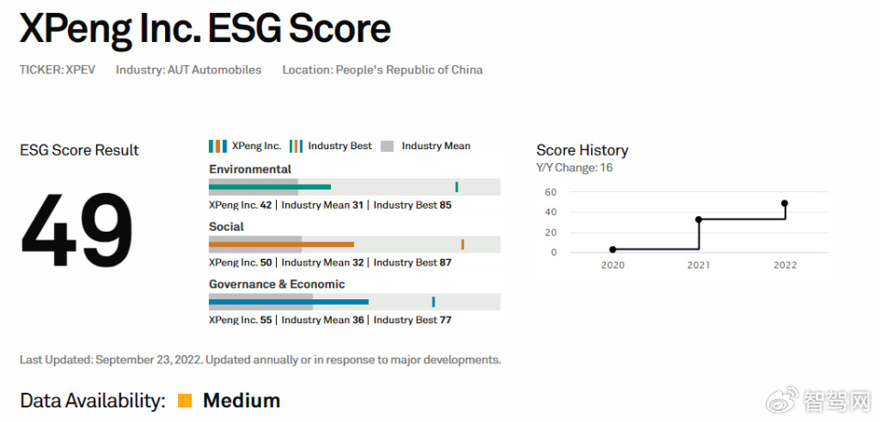Click the Industry: AUT Automobiles text
This screenshot has width=880, height=422.
[x=189, y=70]
